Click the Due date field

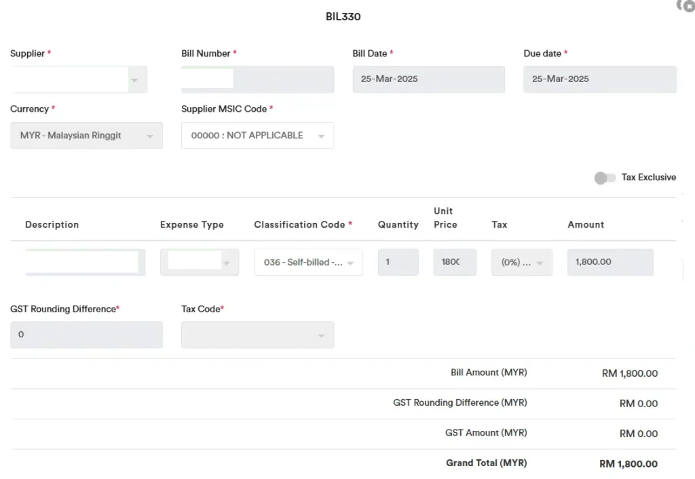coord(599,79)
